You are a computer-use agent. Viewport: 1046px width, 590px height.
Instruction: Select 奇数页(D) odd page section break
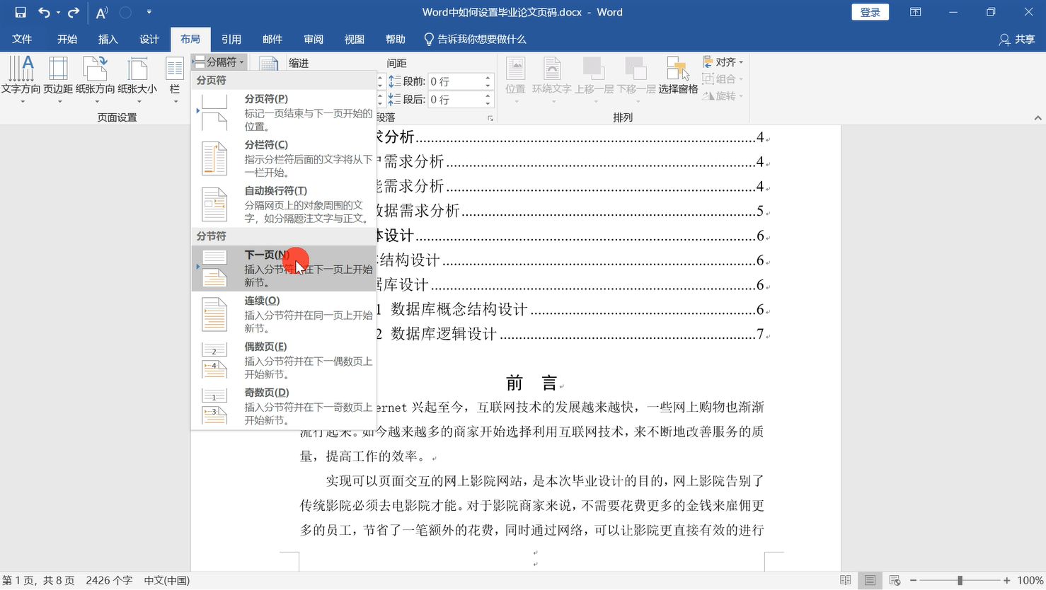click(x=284, y=406)
